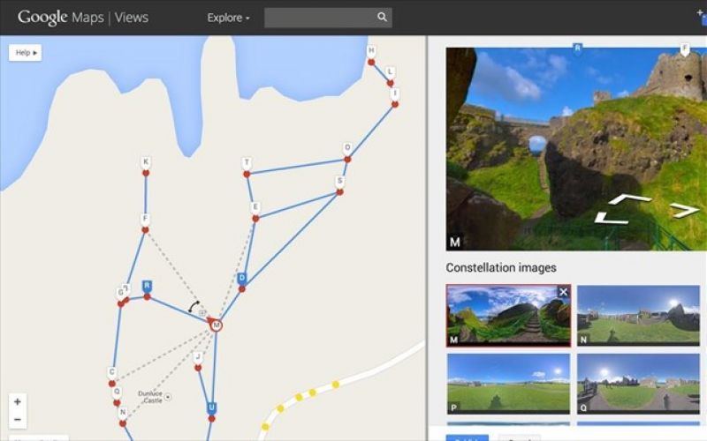Image resolution: width=707 pixels, height=441 pixels.
Task: Click the Dunluce Castle map label
Action: pos(150,397)
